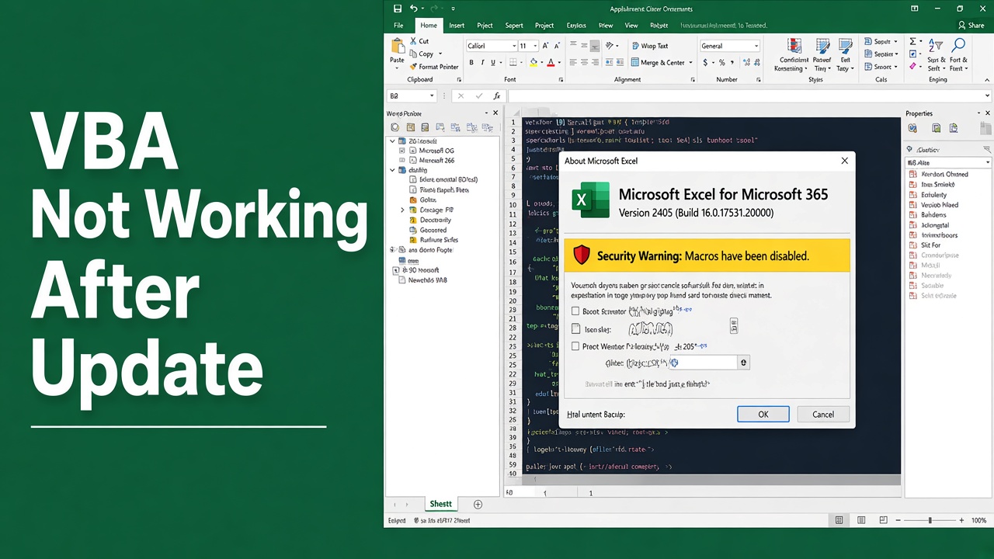
Task: Close the About Microsoft Excel dialog
Action: pyautogui.click(x=845, y=161)
